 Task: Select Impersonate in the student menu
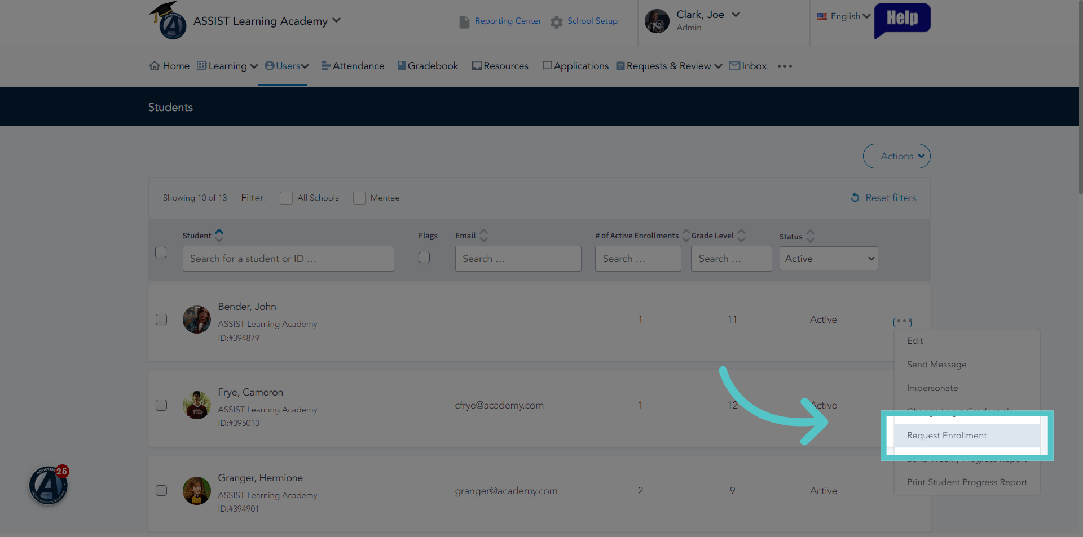[x=932, y=388]
